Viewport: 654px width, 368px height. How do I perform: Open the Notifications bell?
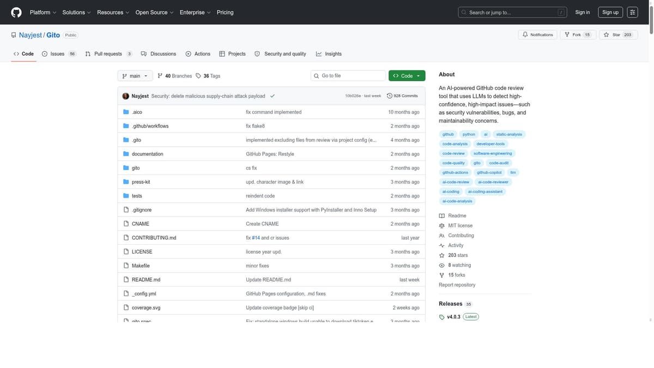[x=524, y=34]
